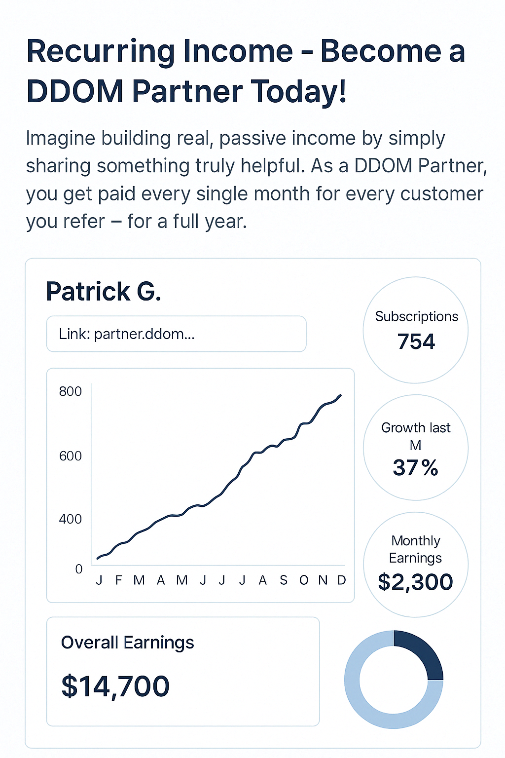505x758 pixels.
Task: Select month D on the chart axis
Action: (x=341, y=580)
